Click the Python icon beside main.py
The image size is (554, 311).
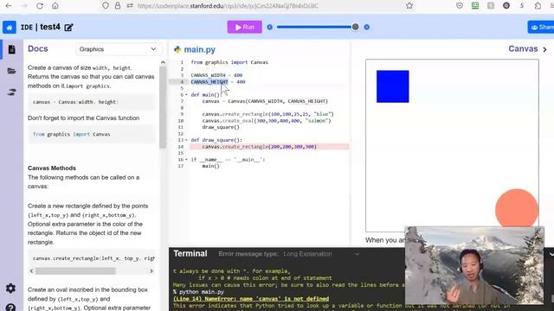[177, 50]
